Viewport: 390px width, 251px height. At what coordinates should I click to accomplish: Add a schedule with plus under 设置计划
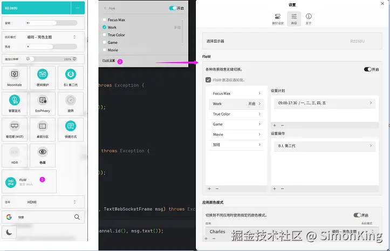point(275,125)
